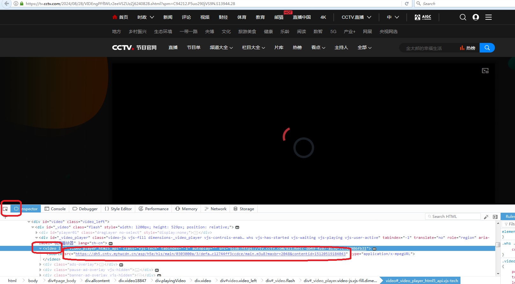
Task: Expand the ads-overlay div node
Action: click(40, 264)
